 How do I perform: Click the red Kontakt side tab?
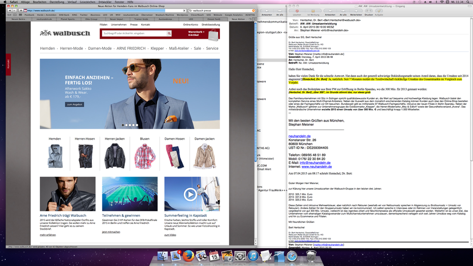coord(8,64)
